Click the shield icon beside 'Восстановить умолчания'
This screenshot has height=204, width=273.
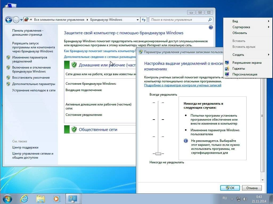point(8,78)
